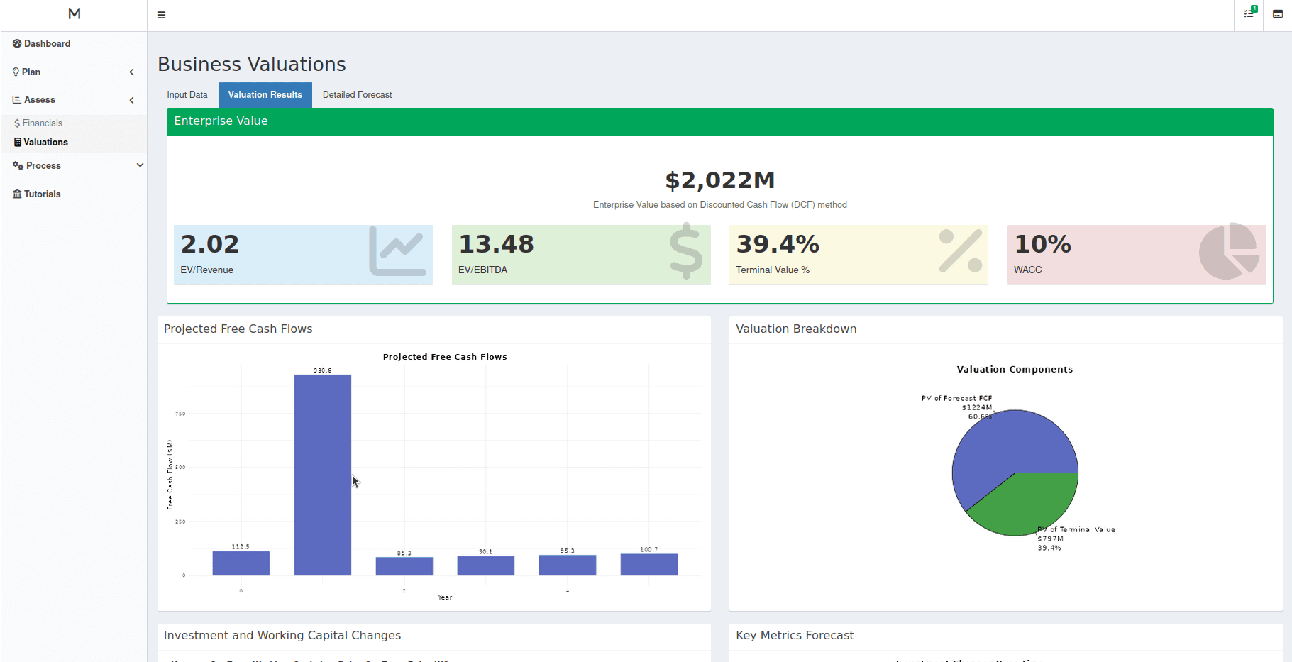
Task: Expand the Plan sidebar section
Action: (131, 72)
